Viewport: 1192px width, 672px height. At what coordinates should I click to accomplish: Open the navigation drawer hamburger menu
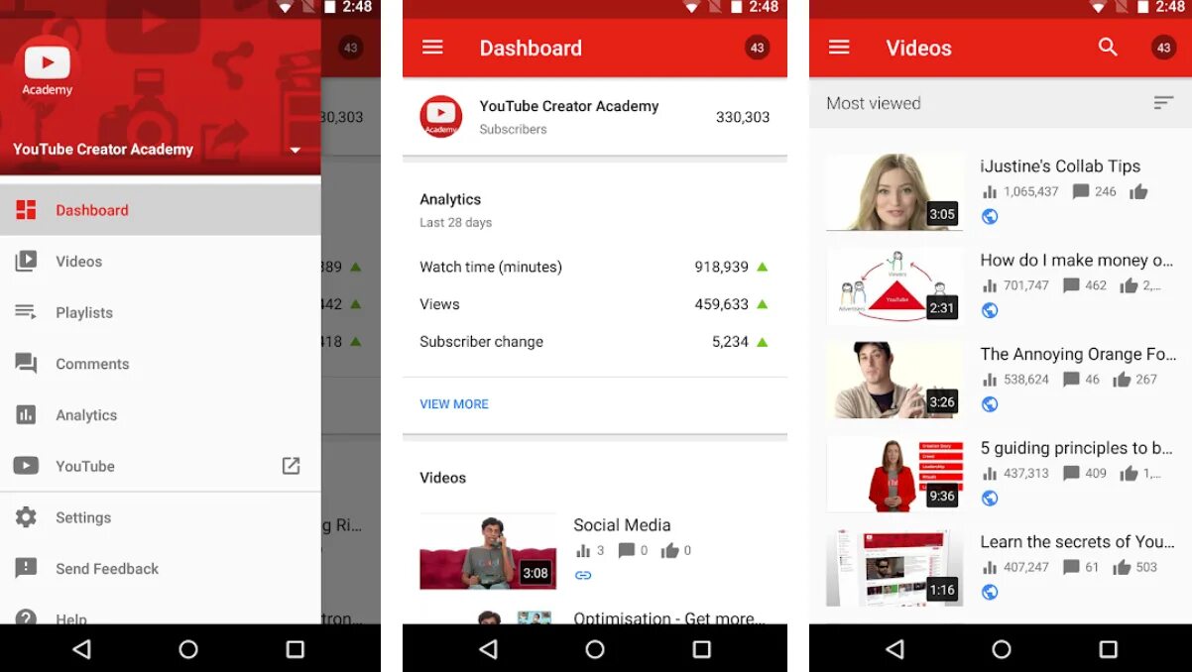click(x=432, y=47)
